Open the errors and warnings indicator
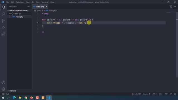Screen dimensions: 178x100 6,94
